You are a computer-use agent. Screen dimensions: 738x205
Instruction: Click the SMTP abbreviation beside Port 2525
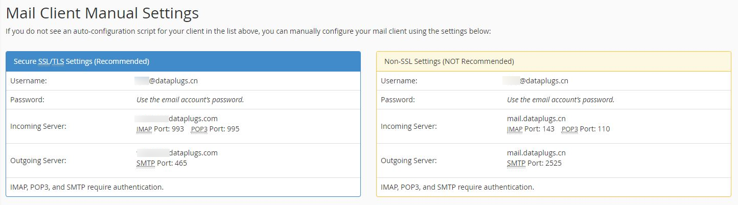(516, 164)
